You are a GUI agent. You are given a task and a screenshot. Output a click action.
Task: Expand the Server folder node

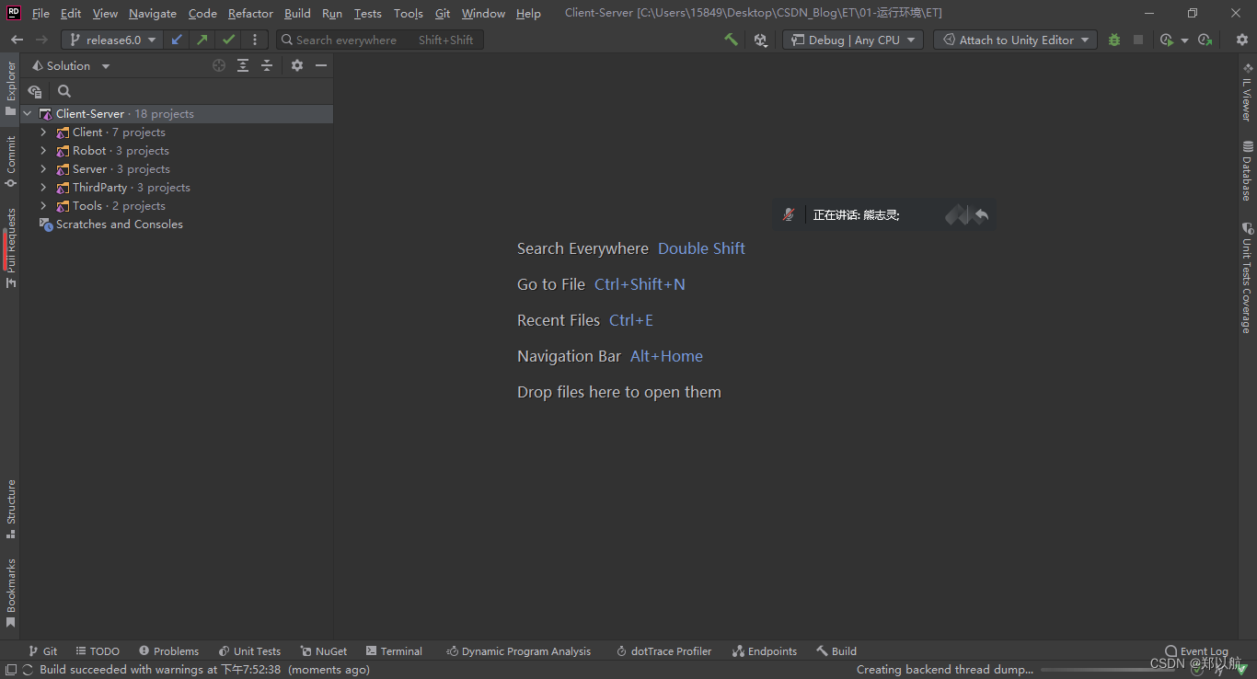point(43,169)
